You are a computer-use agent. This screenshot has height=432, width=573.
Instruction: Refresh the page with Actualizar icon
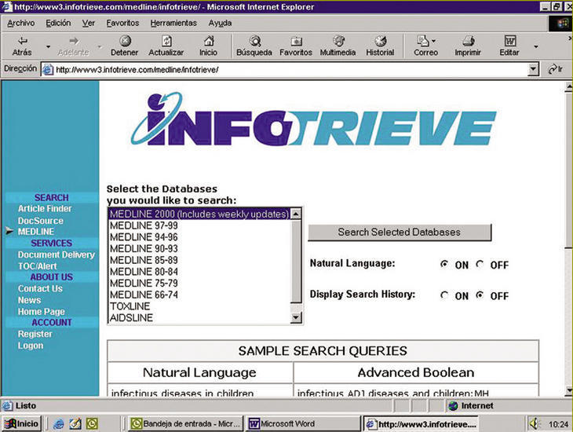(166, 41)
